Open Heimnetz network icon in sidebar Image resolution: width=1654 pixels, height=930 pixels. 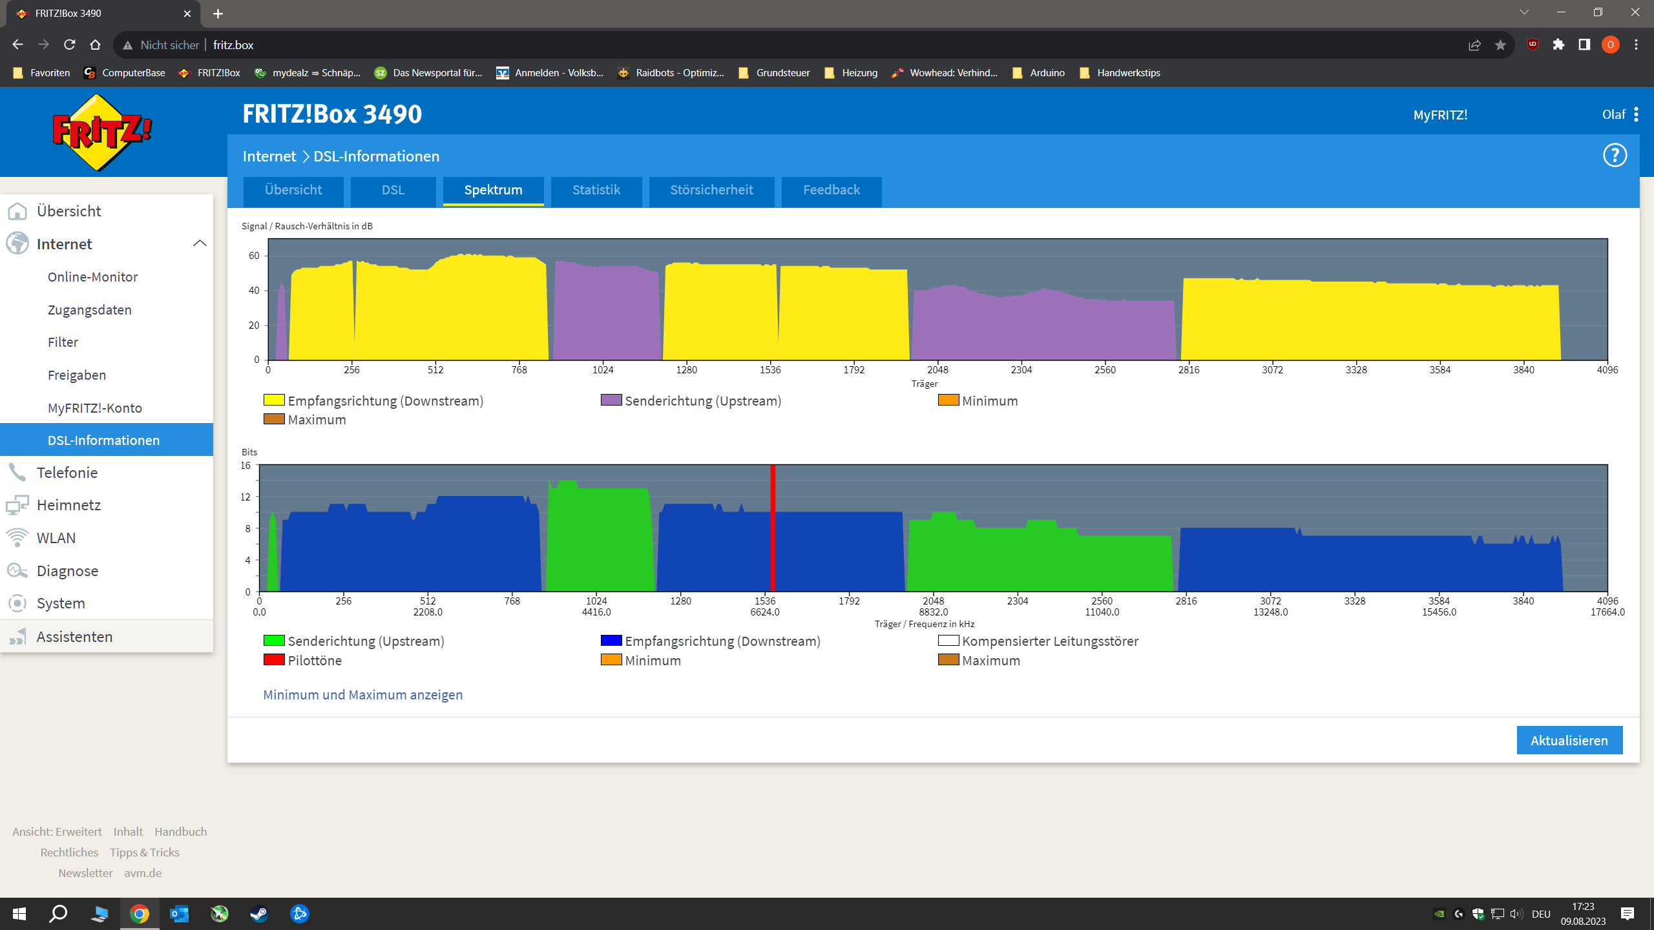click(17, 505)
